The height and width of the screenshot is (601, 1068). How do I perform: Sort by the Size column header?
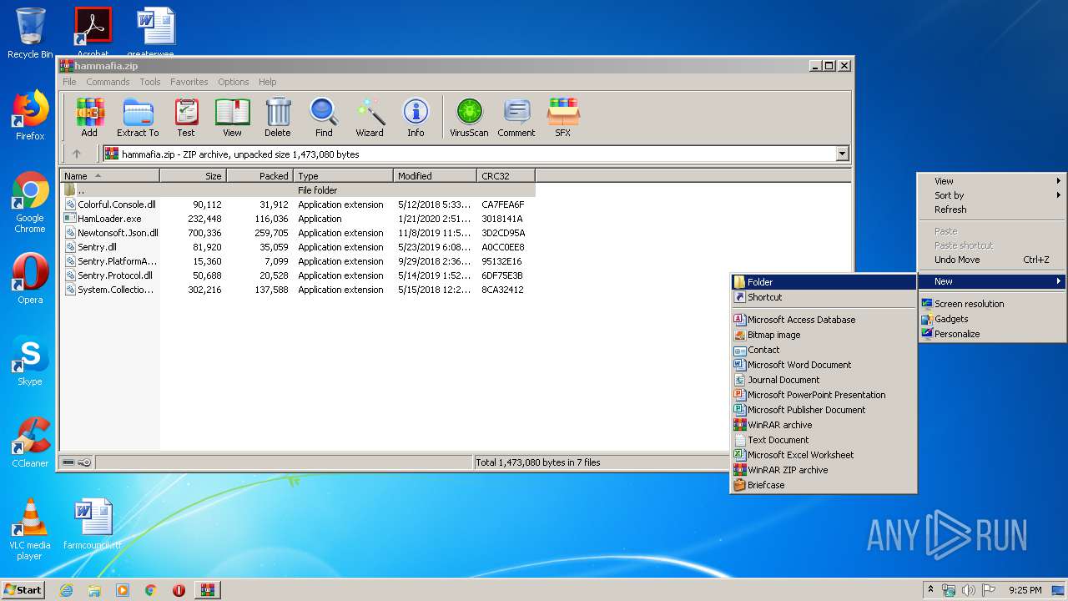coord(193,176)
